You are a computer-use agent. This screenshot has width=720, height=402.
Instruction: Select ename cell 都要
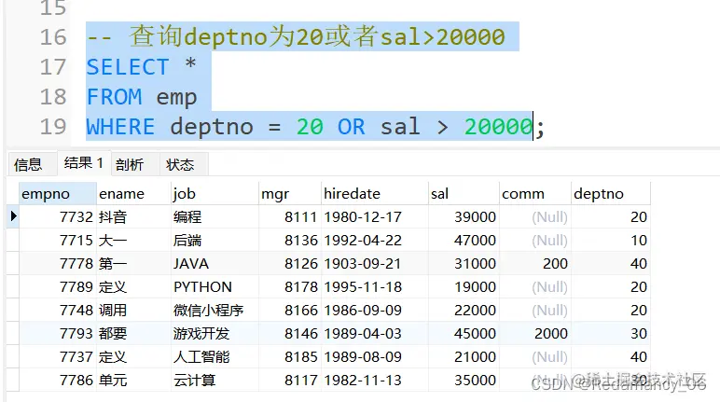coord(133,334)
